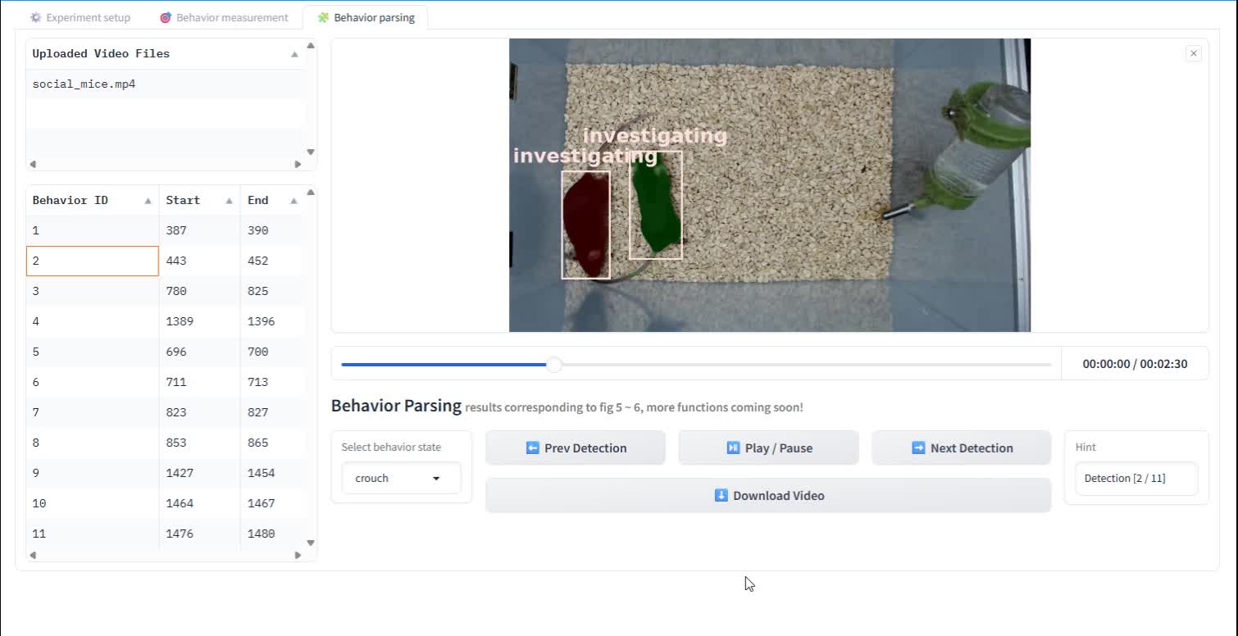This screenshot has width=1238, height=636.
Task: Sort the Behavior ID column using its arrow
Action: tap(148, 201)
